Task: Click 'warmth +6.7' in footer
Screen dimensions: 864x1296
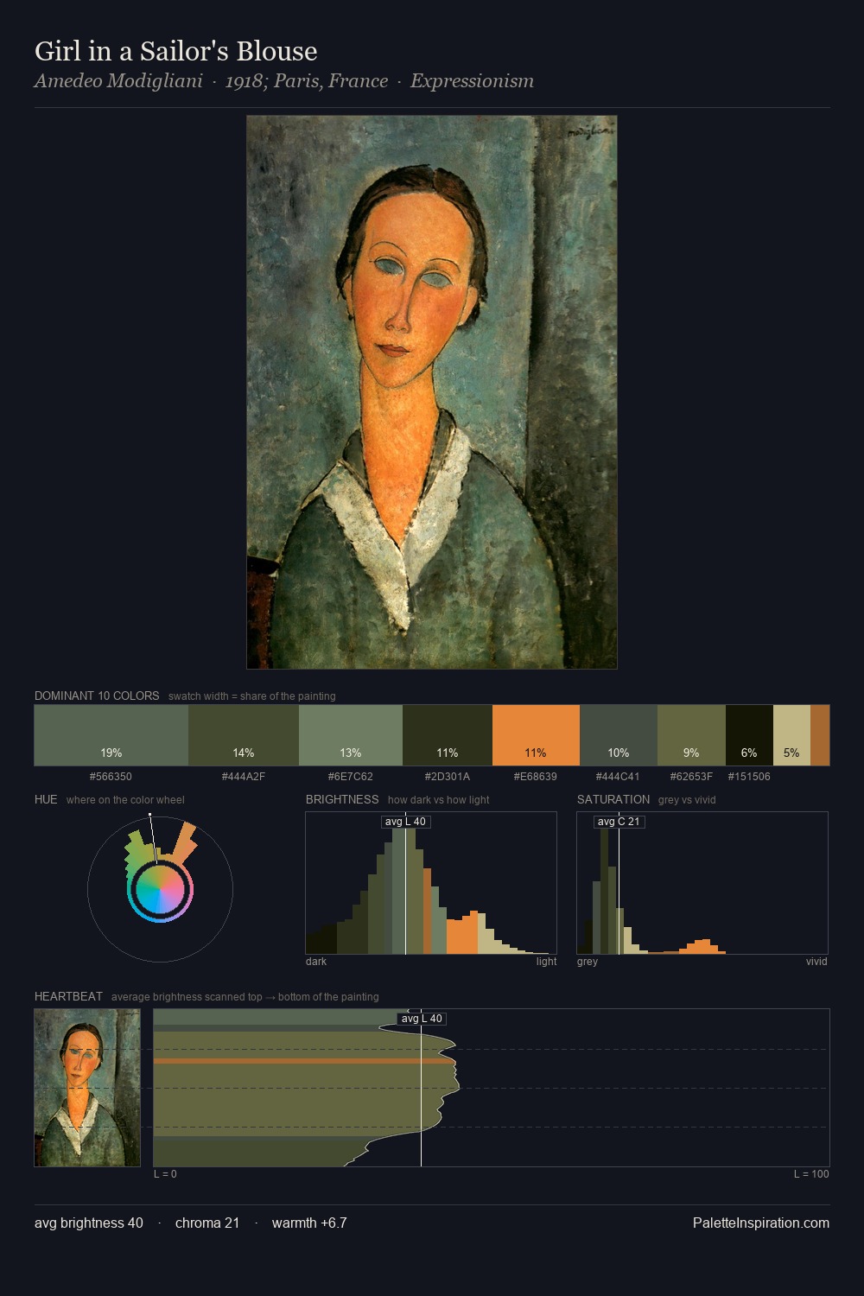Action: (309, 1223)
